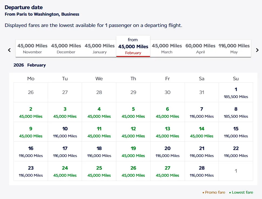Select February 5 for 45,000 Miles
The image size is (262, 199).
(133, 112)
